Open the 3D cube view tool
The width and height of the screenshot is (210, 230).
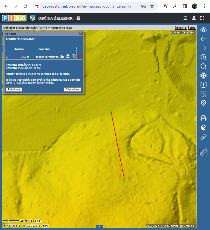point(204,128)
